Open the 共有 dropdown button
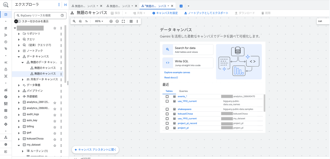 point(139,13)
